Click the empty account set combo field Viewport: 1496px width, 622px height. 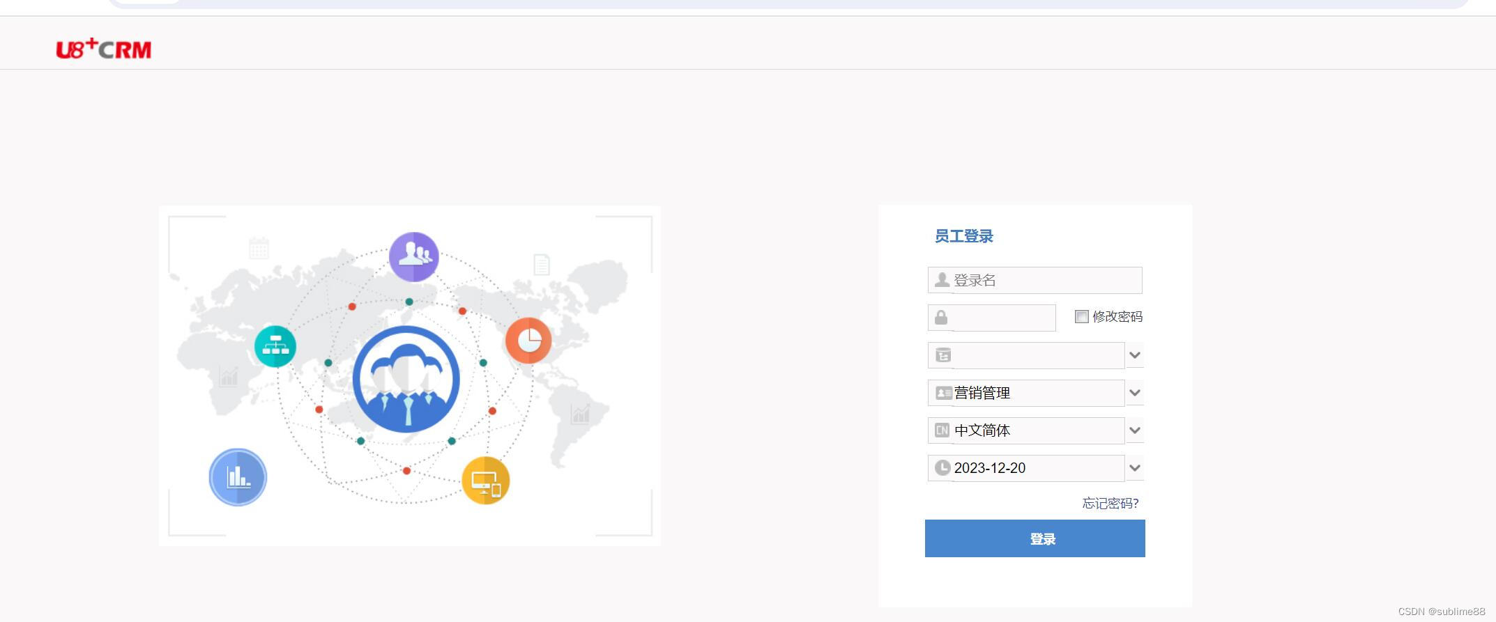coord(1026,355)
